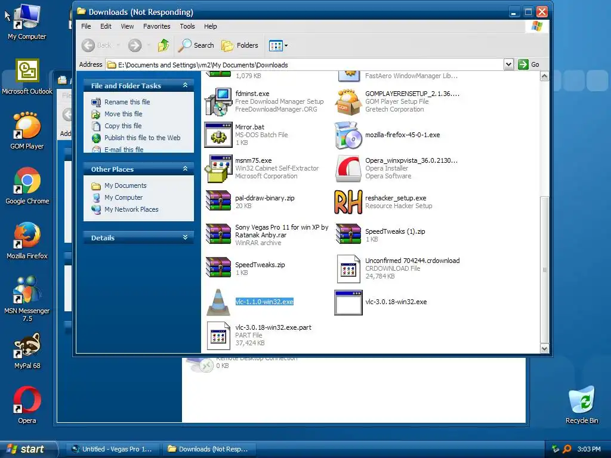The height and width of the screenshot is (458, 611).
Task: Click the vlc-1.1.0-win32.exe file name
Action: [x=264, y=302]
